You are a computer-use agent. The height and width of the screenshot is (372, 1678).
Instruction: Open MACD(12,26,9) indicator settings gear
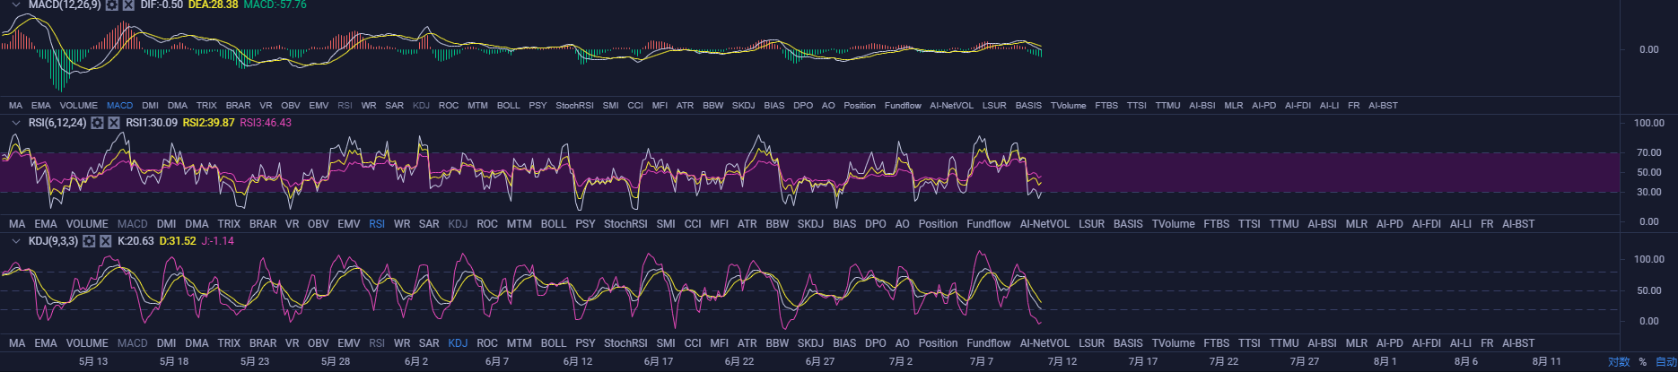(x=112, y=4)
